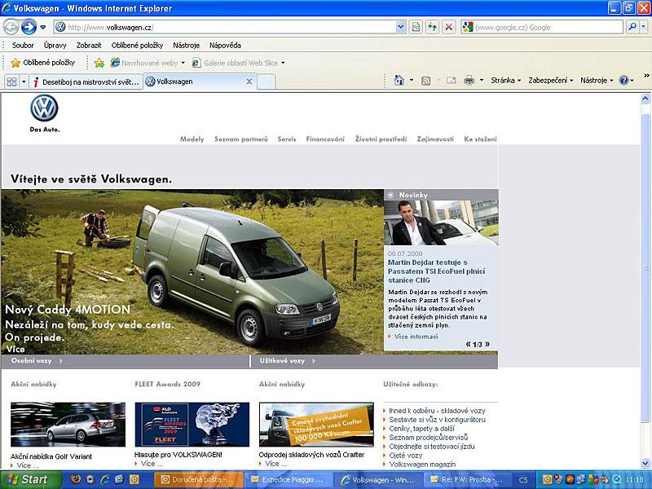Click the Volkswagen logo on the page

pos(45,108)
